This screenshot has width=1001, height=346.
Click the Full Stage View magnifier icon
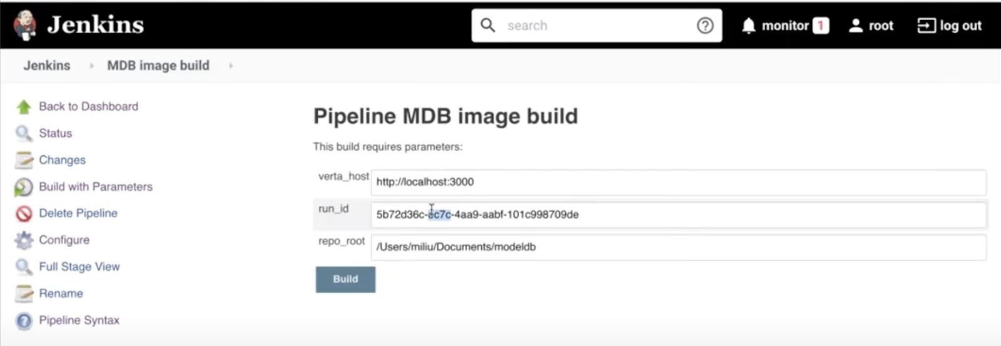click(24, 267)
